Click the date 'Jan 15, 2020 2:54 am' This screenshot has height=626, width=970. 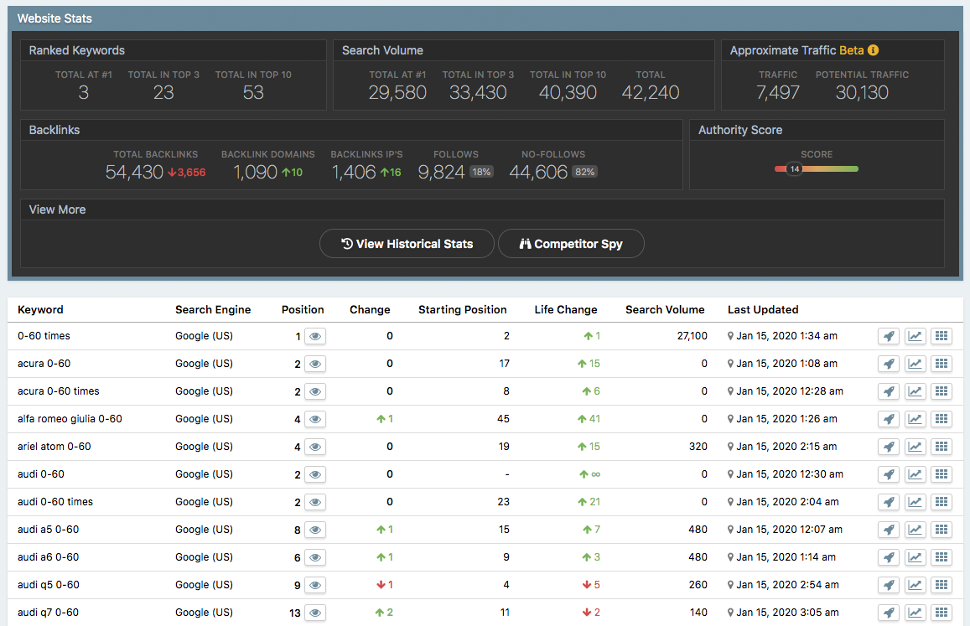pyautogui.click(x=787, y=585)
